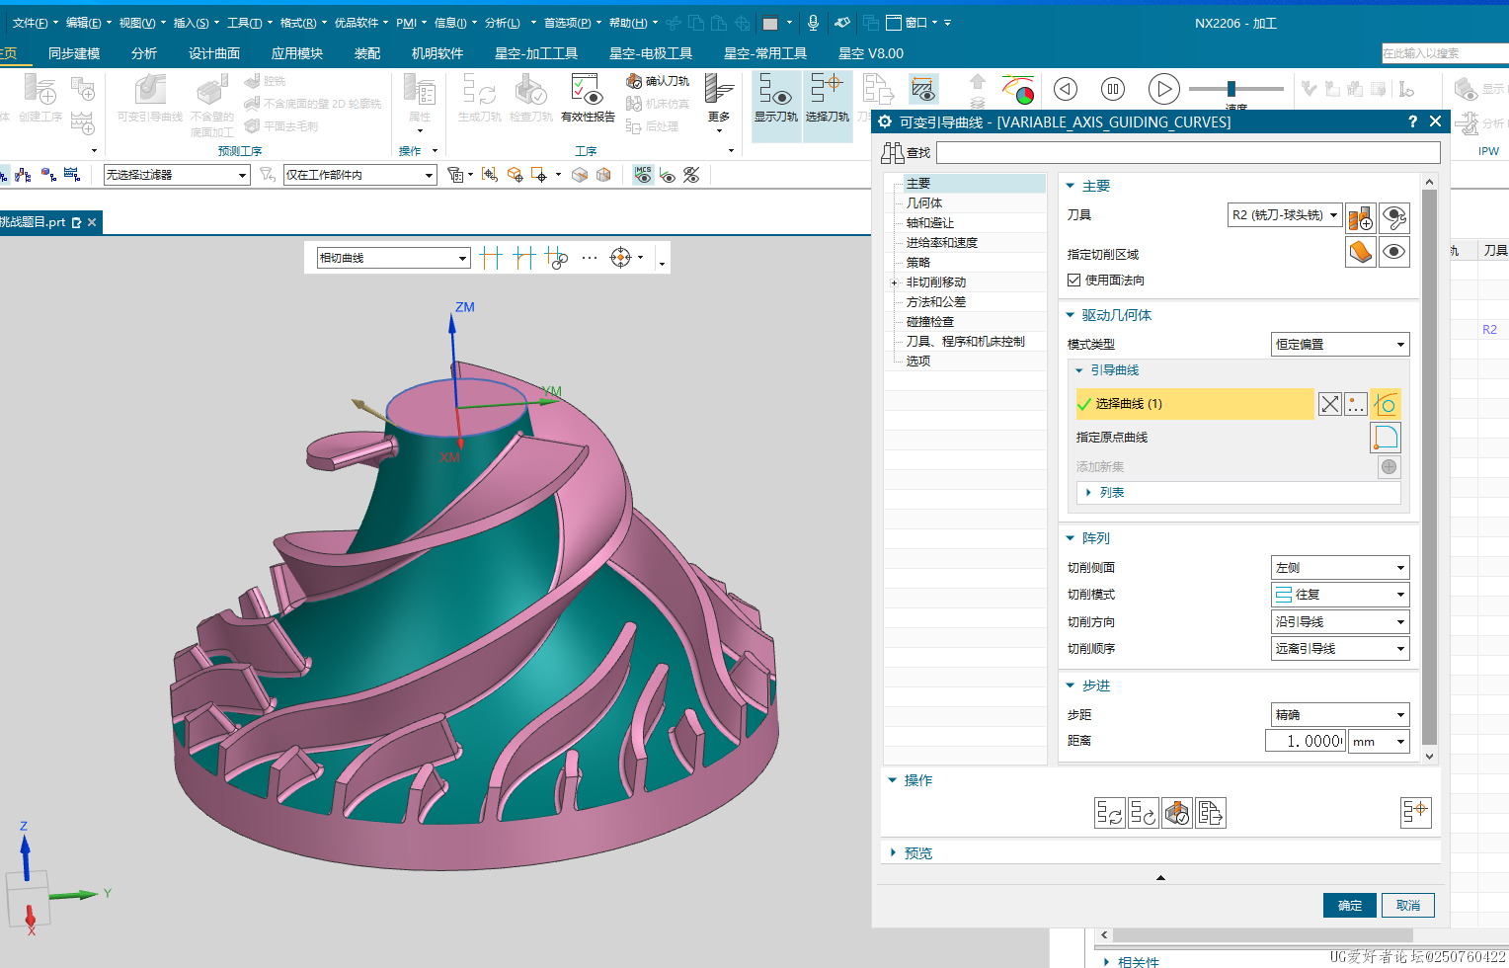
Task: Open the 更多 more operations gallery
Action: 719,104
